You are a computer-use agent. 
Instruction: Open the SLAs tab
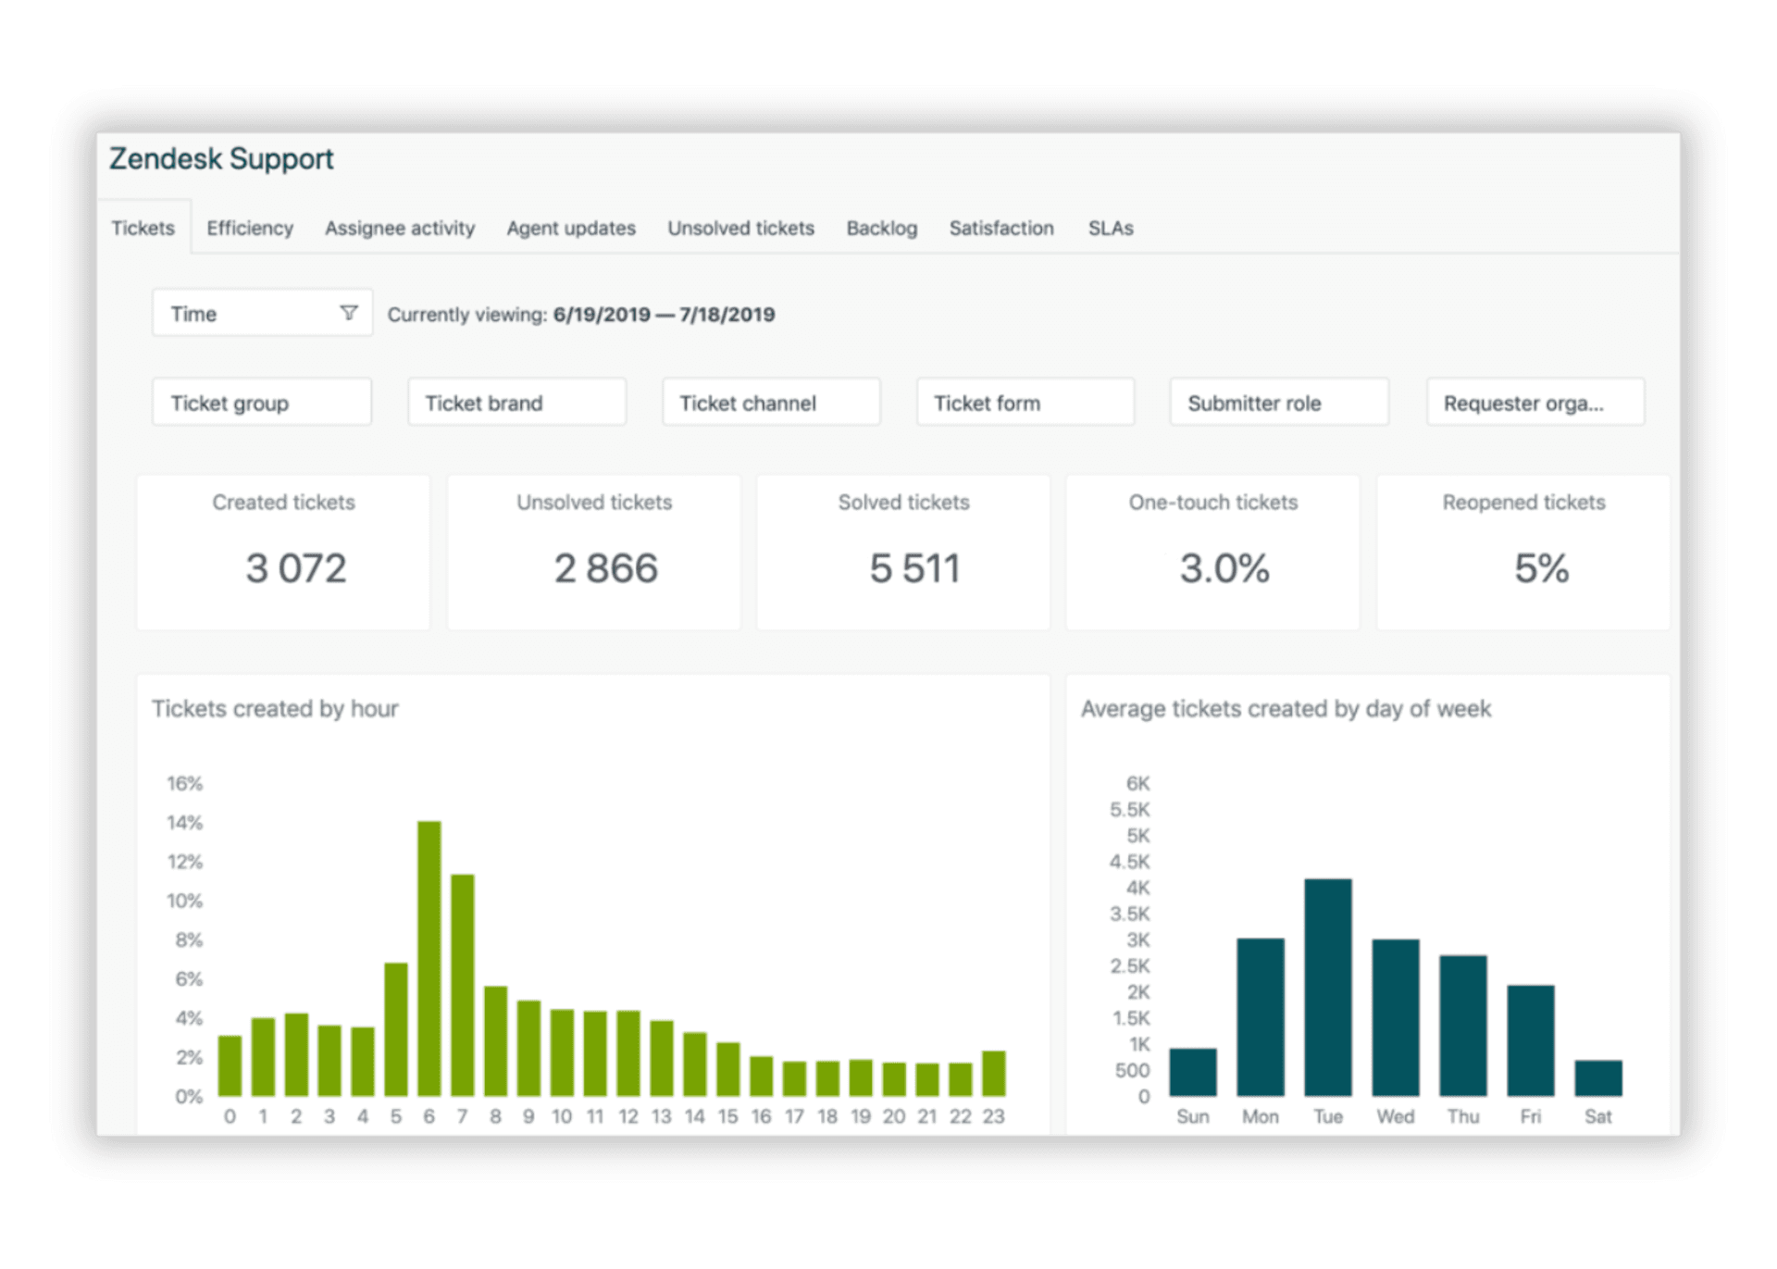pyautogui.click(x=1110, y=228)
